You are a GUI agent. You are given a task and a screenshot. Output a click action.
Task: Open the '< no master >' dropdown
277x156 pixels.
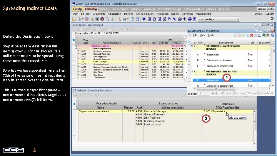tap(219, 19)
